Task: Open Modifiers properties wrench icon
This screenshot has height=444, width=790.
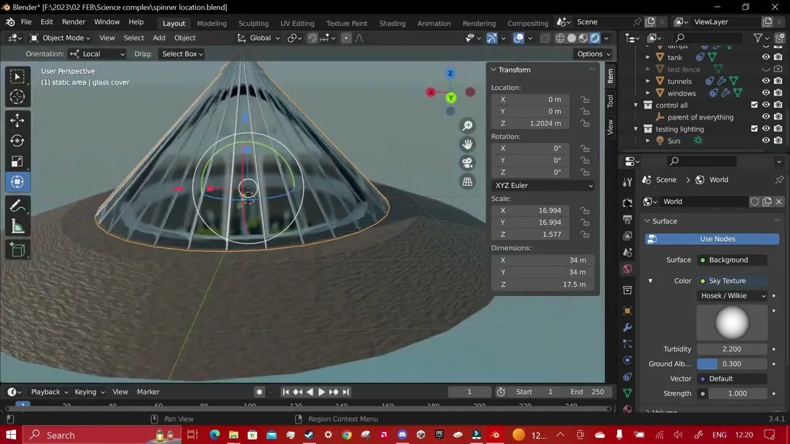Action: [x=627, y=327]
